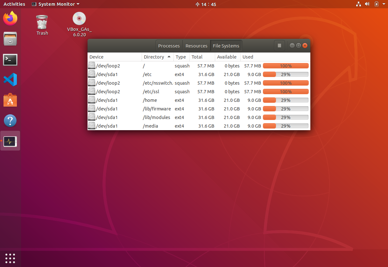Click 29% usage bar for /media

(286, 126)
